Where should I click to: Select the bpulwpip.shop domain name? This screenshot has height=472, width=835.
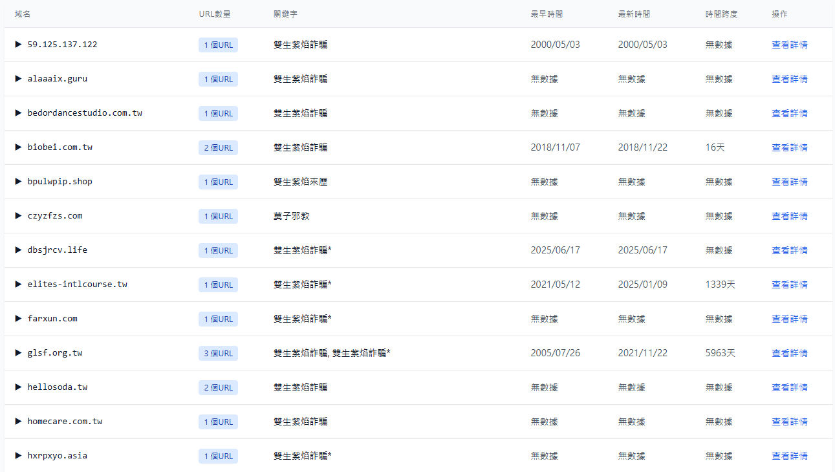pos(60,182)
